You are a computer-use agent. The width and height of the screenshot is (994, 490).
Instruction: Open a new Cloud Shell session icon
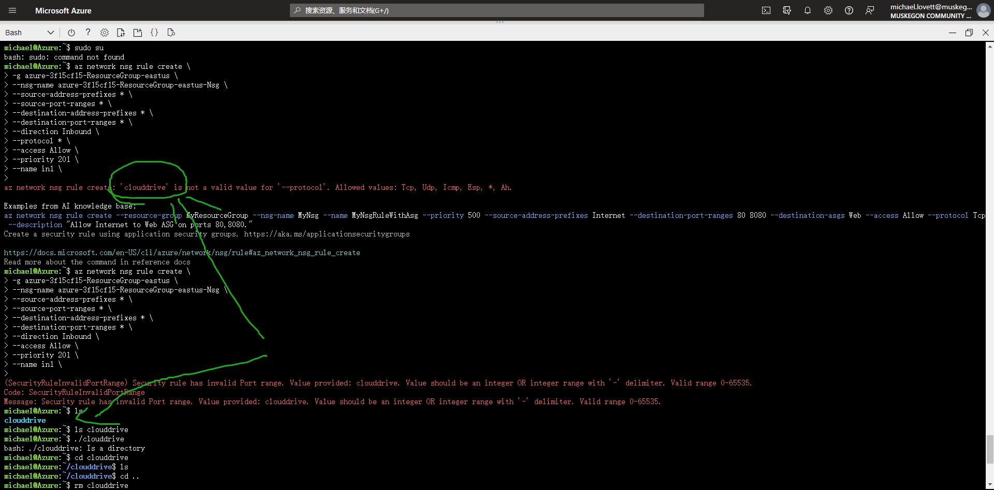tap(138, 33)
